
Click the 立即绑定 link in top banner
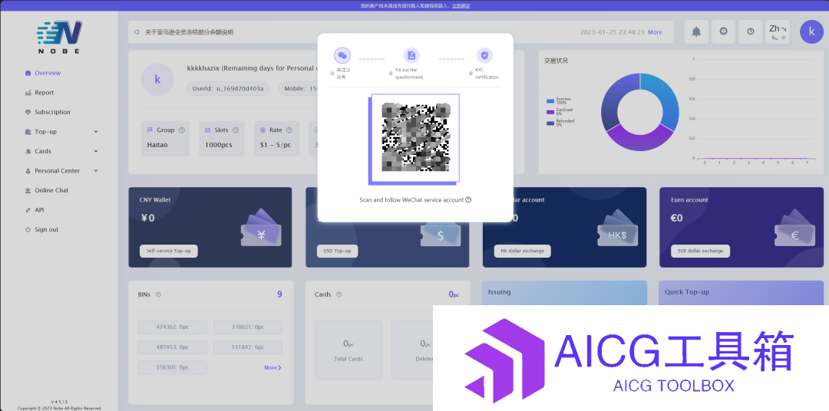(x=461, y=6)
